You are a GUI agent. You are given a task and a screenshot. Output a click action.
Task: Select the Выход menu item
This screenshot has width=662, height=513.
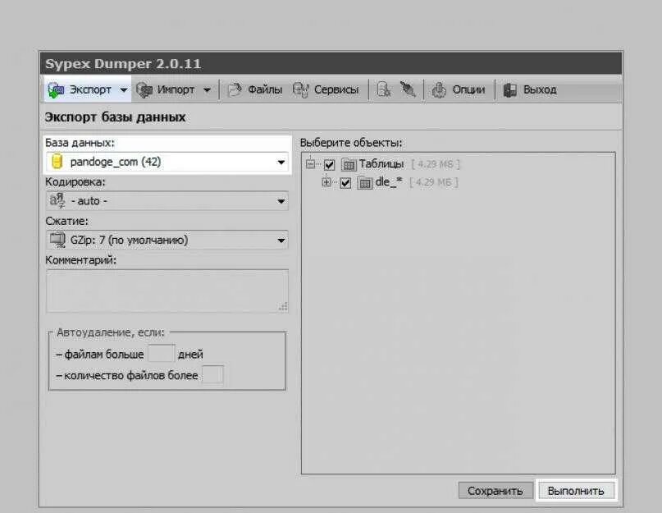540,89
